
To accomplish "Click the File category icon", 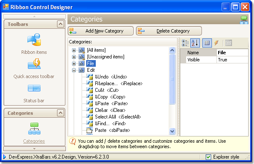I will coord(82,63).
